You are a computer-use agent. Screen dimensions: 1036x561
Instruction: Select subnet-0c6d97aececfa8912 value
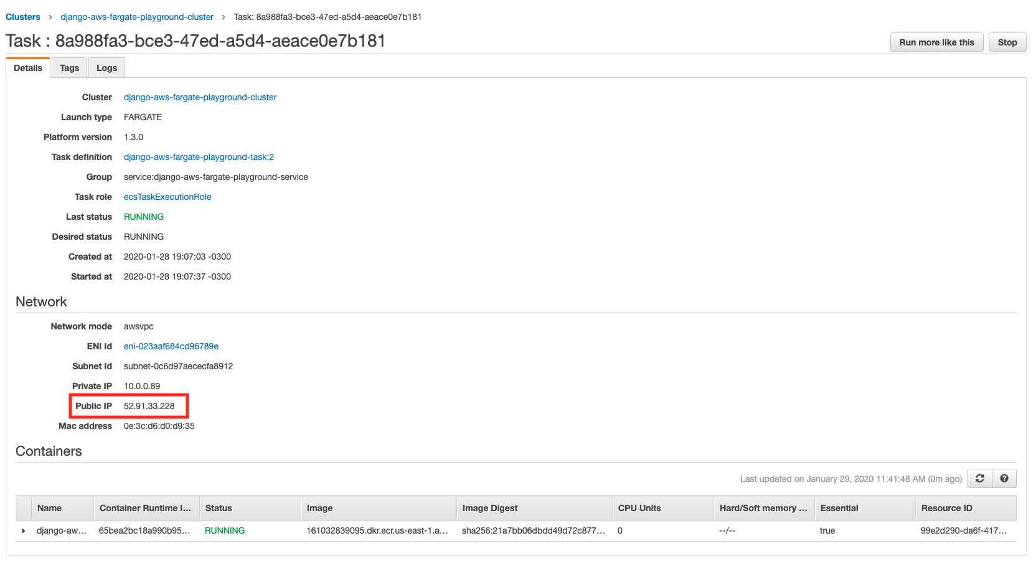coord(178,366)
